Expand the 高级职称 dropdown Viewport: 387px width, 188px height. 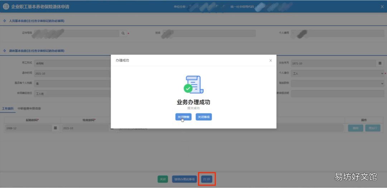tap(338, 83)
